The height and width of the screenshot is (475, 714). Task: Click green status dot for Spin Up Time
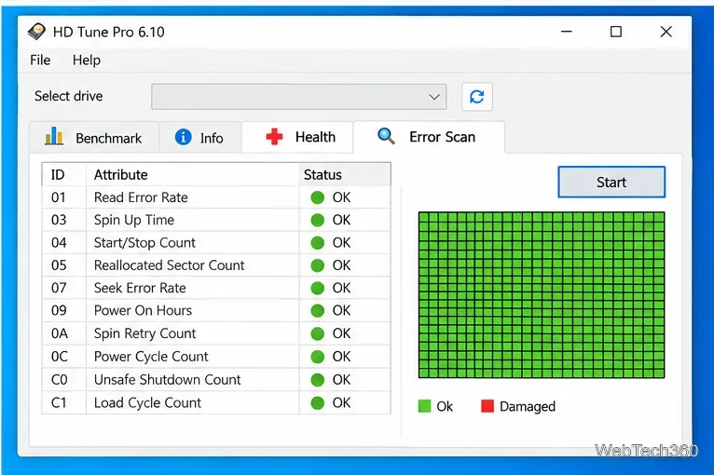(317, 220)
